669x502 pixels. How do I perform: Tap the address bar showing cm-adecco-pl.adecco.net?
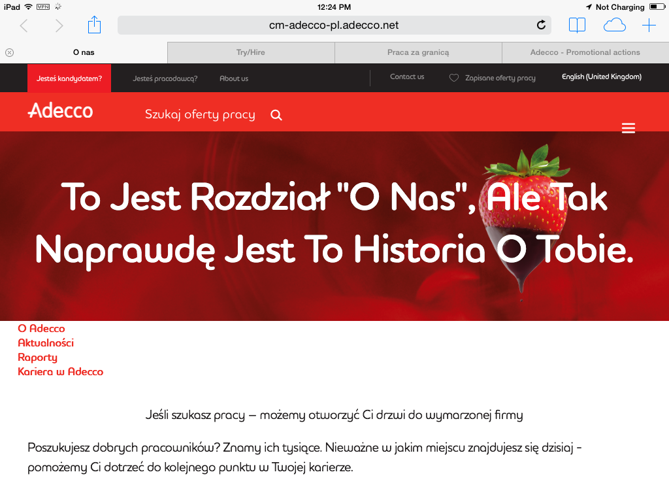click(x=334, y=25)
